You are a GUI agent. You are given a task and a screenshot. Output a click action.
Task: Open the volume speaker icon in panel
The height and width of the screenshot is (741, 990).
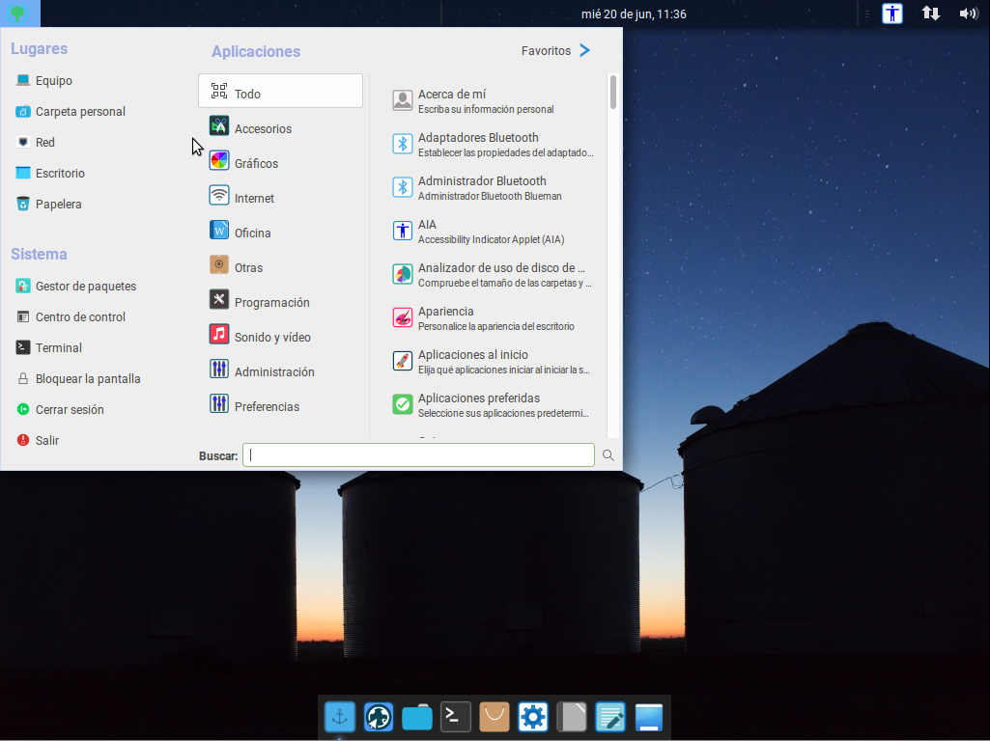968,14
